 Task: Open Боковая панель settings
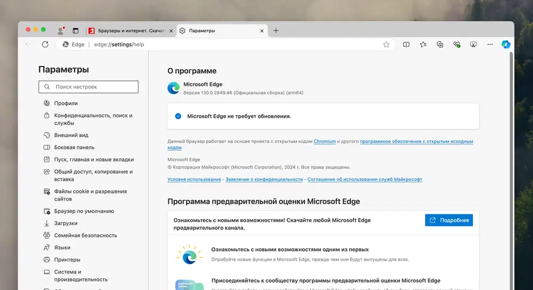[x=75, y=147]
